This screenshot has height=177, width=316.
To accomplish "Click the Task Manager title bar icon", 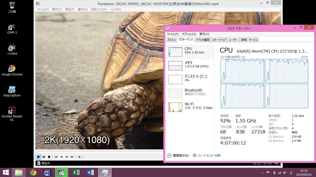I will 168,29.
